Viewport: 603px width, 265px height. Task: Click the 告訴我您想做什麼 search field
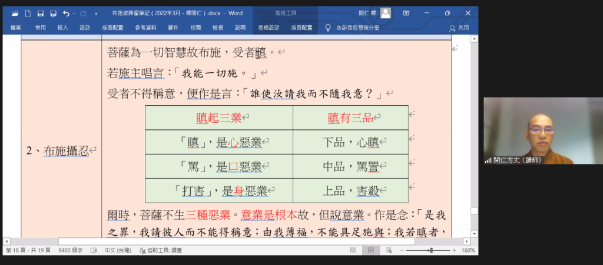356,28
